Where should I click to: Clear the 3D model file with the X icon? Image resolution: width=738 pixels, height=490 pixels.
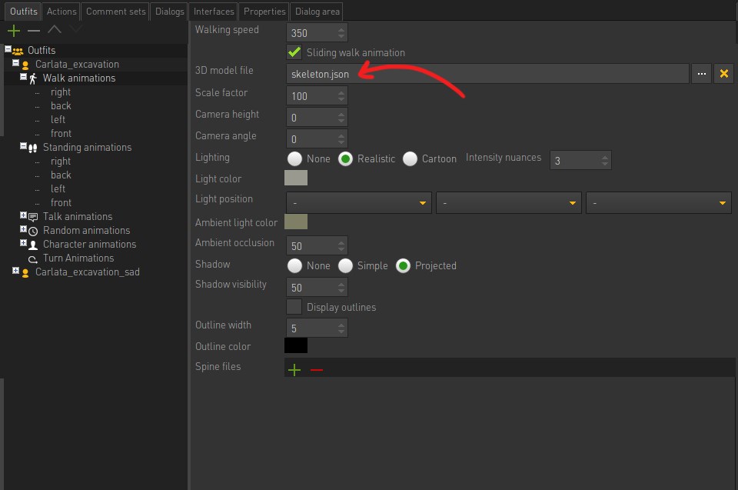coord(724,74)
